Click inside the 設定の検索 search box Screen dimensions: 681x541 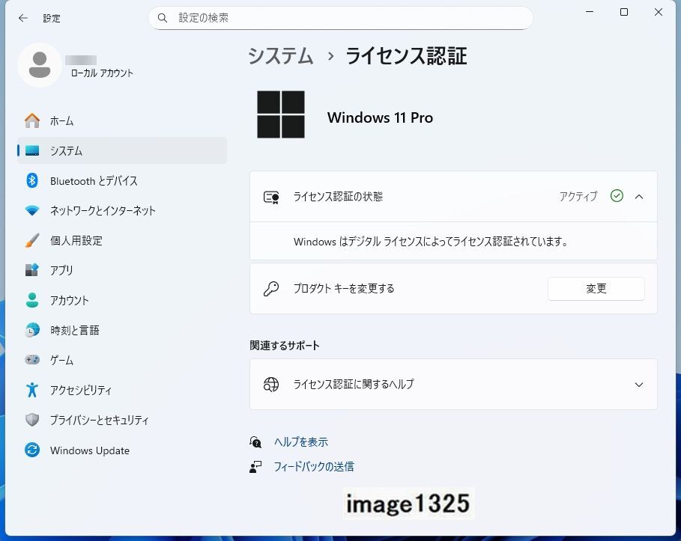click(341, 17)
